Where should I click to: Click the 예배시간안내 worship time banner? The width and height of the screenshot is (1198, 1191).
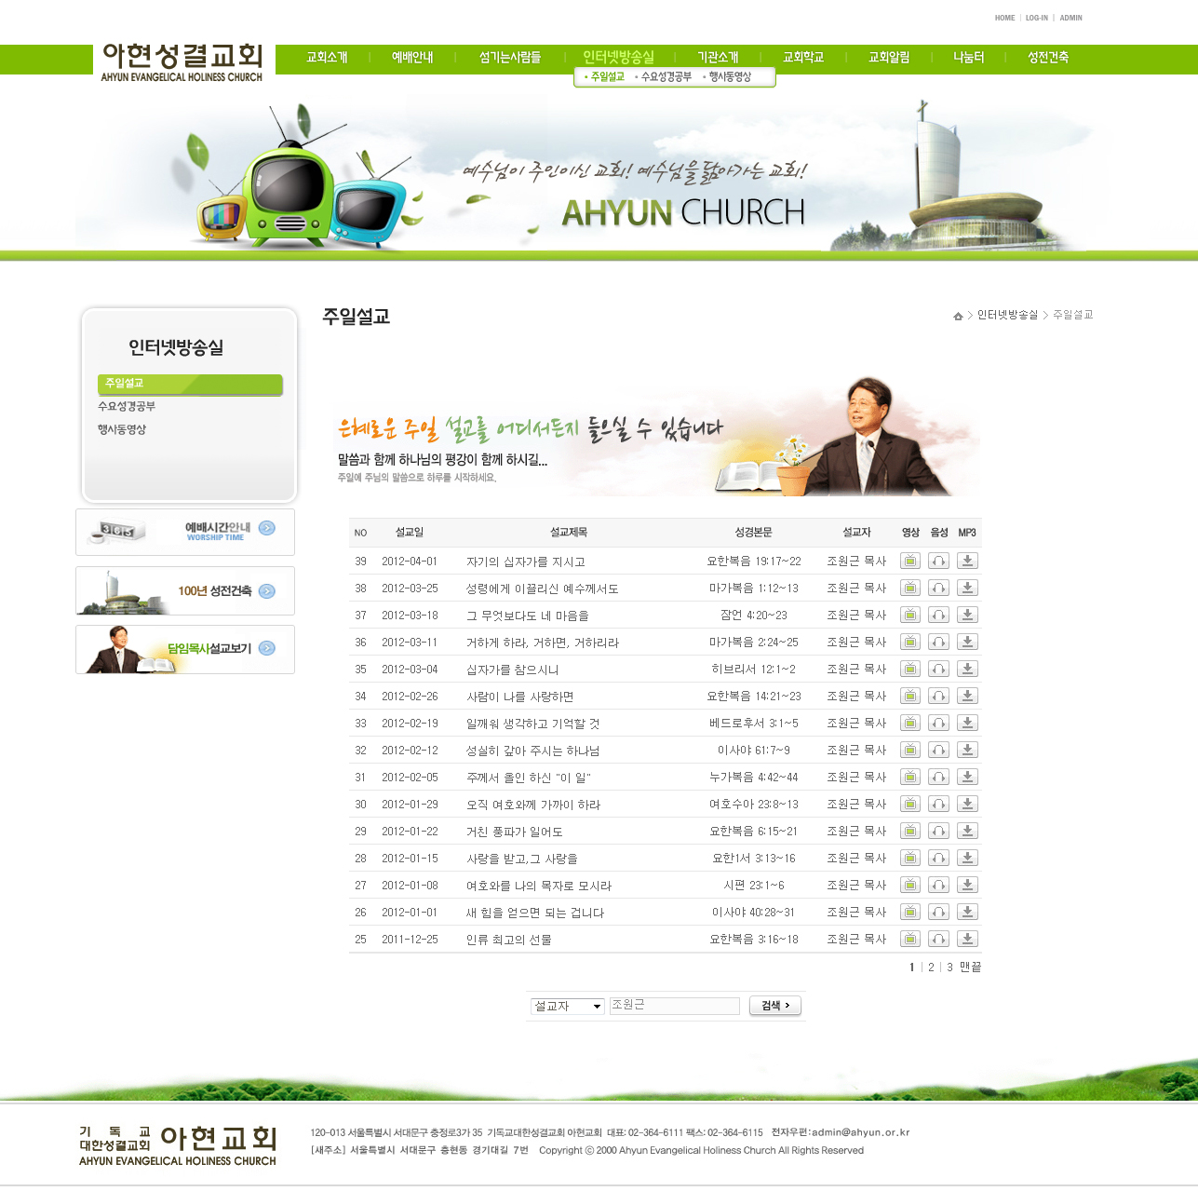(185, 532)
